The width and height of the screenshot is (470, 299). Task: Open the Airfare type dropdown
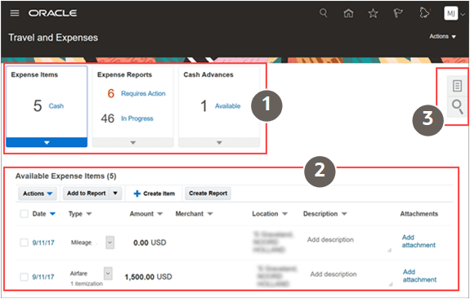tap(108, 273)
